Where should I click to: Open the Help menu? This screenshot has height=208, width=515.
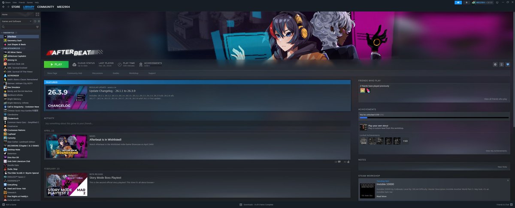36,2
